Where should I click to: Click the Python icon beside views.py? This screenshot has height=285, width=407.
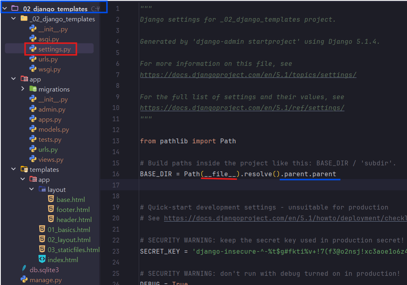[x=33, y=159]
